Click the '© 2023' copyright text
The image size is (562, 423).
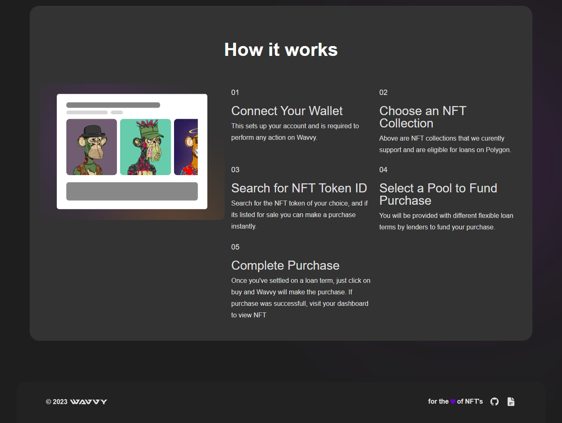coord(56,402)
